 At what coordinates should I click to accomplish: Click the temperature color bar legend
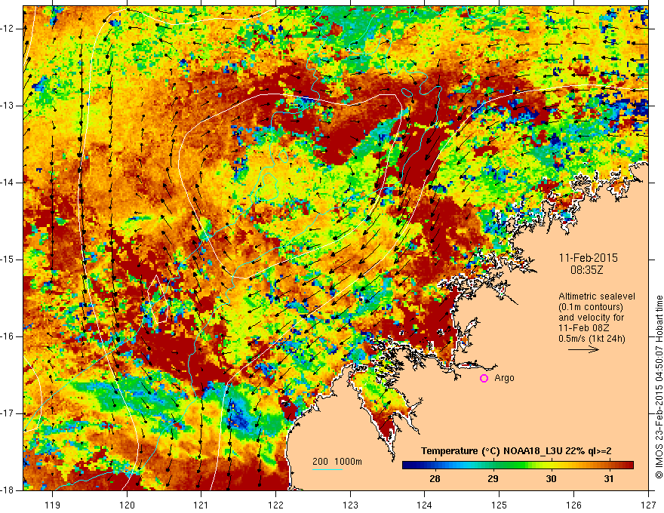(518, 465)
